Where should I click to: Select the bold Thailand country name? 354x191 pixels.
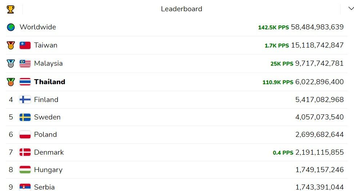(x=50, y=82)
